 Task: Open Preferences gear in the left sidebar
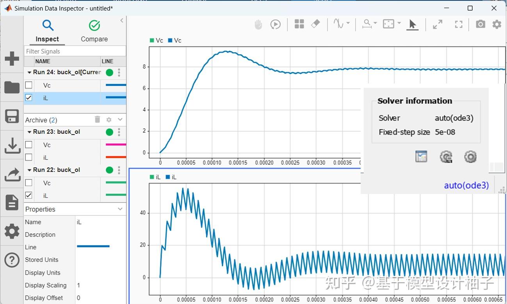pos(12,231)
